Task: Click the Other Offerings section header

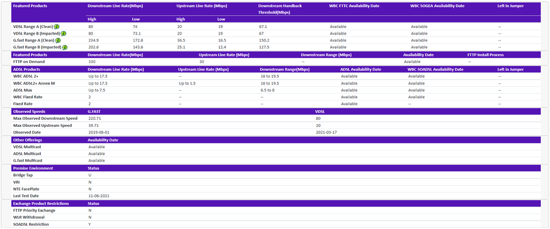Action: click(30, 139)
